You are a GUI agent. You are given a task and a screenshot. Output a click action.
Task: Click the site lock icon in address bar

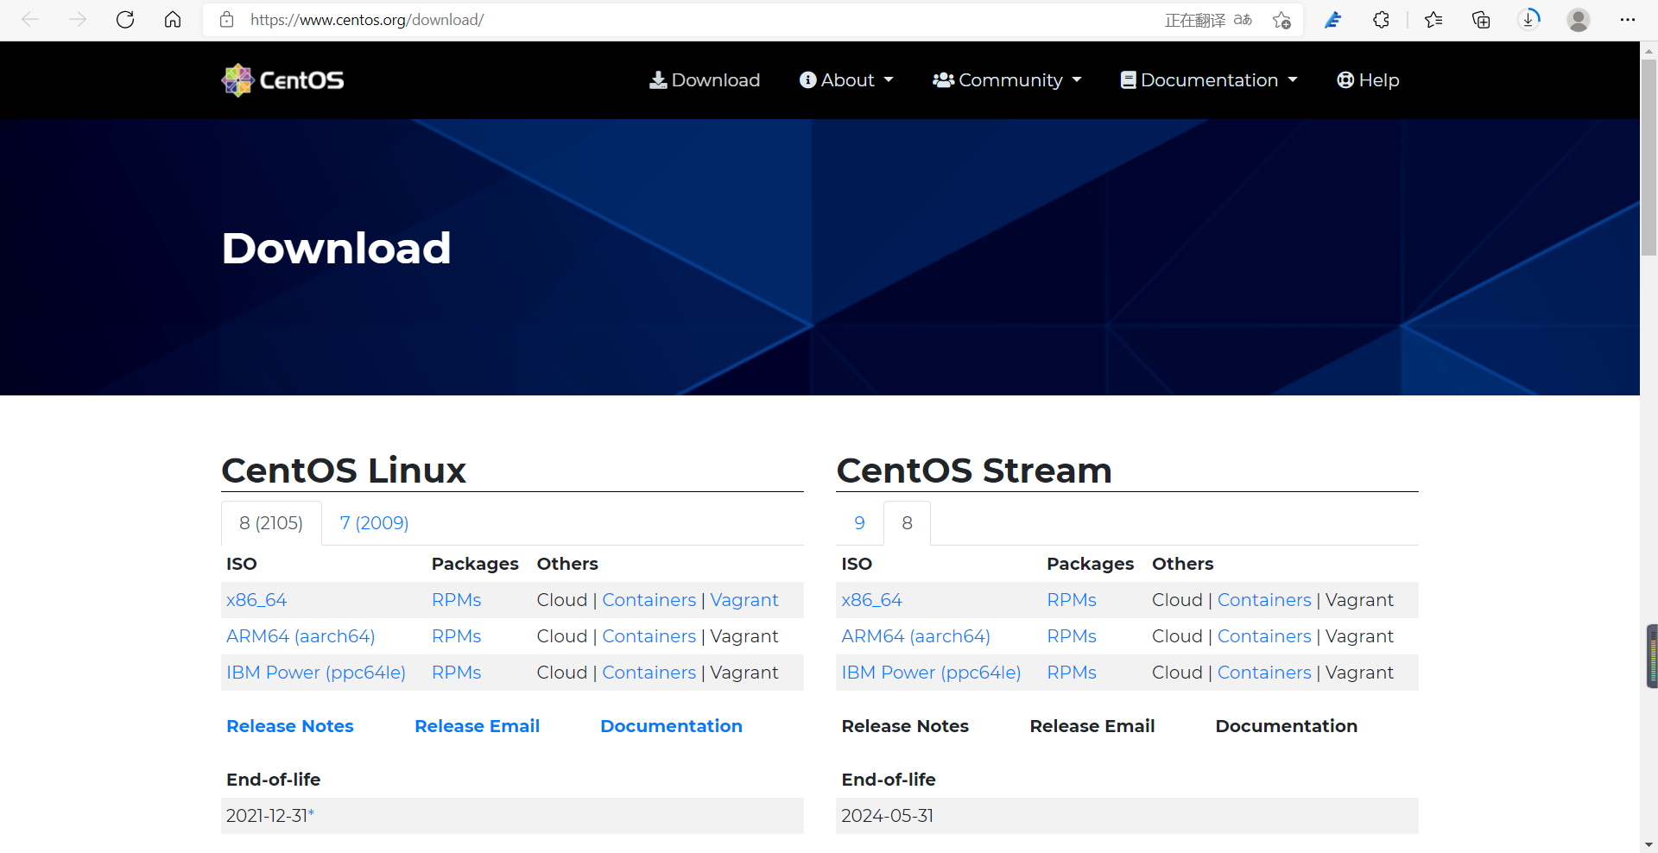(x=226, y=19)
